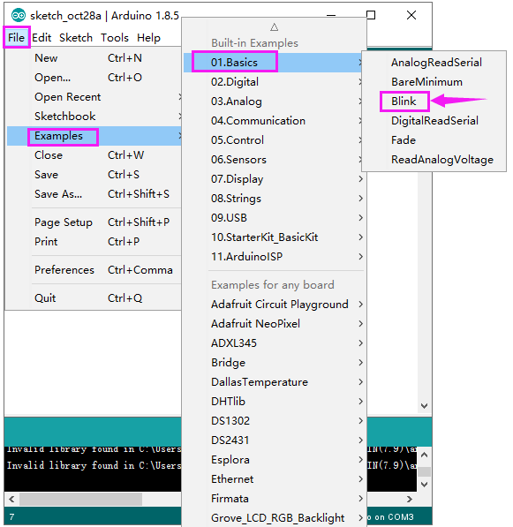Open ADXL345 library examples
This screenshot has width=513, height=527.
click(x=274, y=343)
